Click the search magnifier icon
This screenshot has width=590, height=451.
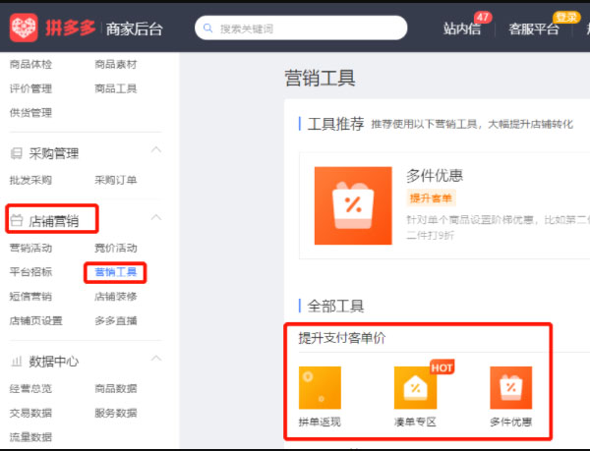pos(207,28)
